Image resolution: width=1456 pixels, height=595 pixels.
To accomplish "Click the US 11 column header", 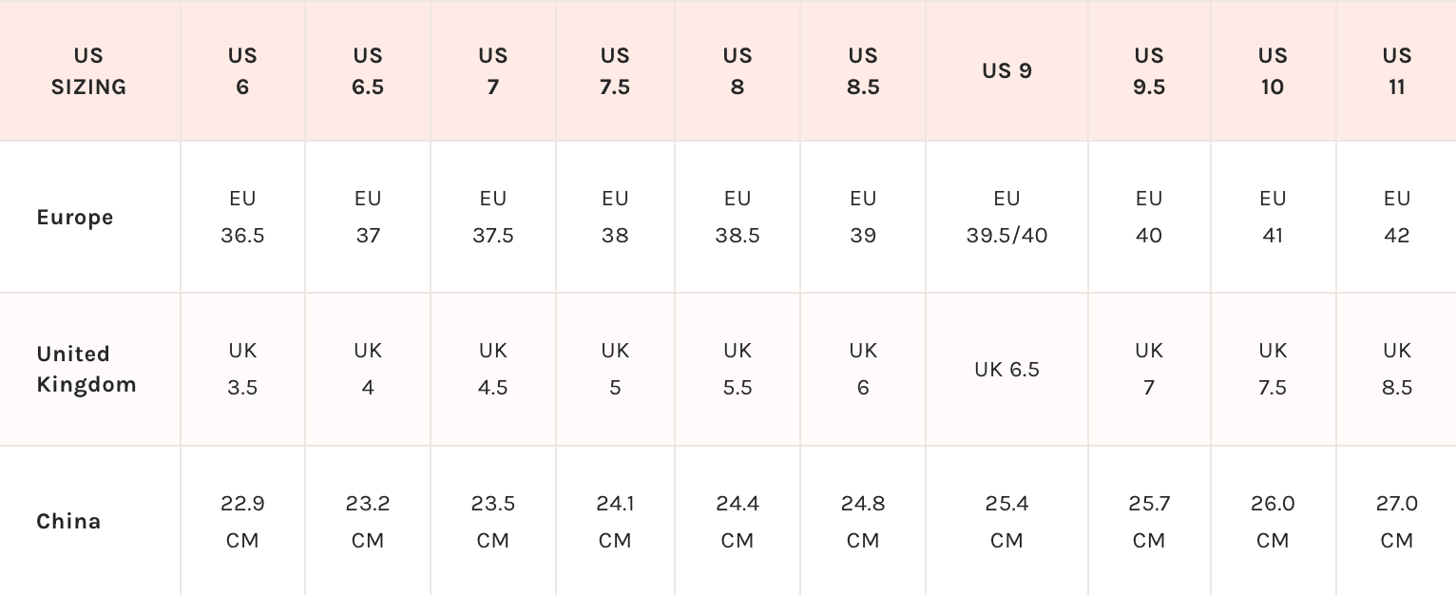I will [1396, 71].
